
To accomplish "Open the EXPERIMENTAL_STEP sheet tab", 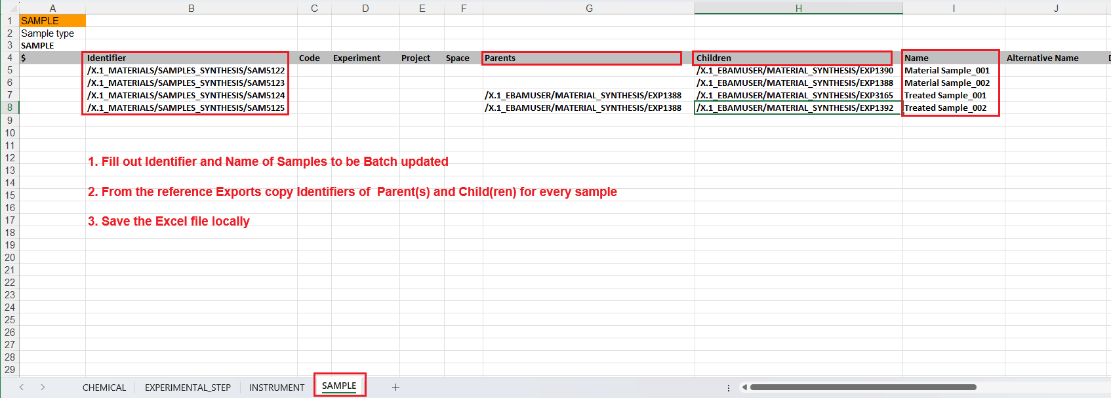I will [x=188, y=388].
